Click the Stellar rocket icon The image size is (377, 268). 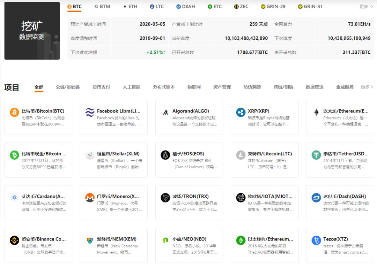point(90,155)
